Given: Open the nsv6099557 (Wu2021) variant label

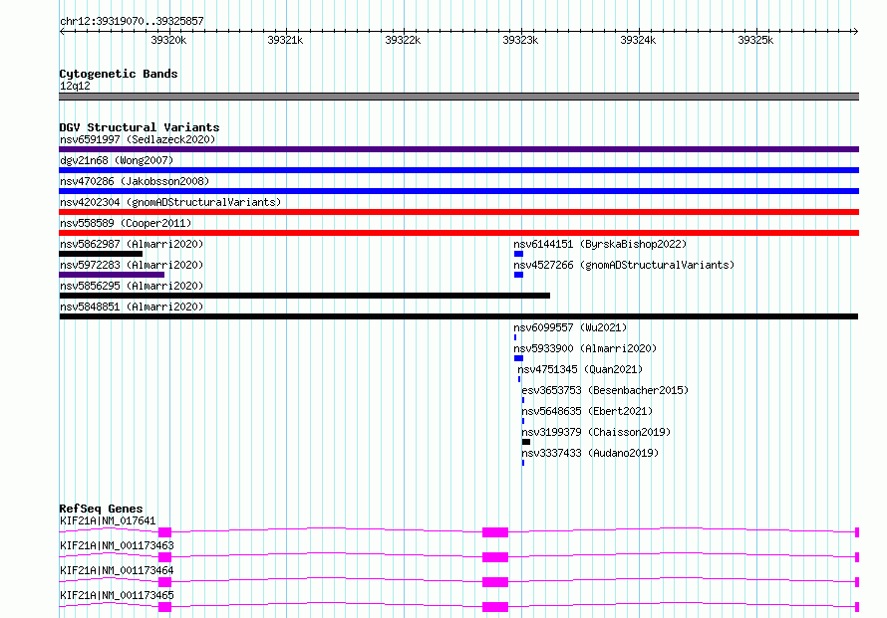Looking at the screenshot, I should [x=570, y=327].
